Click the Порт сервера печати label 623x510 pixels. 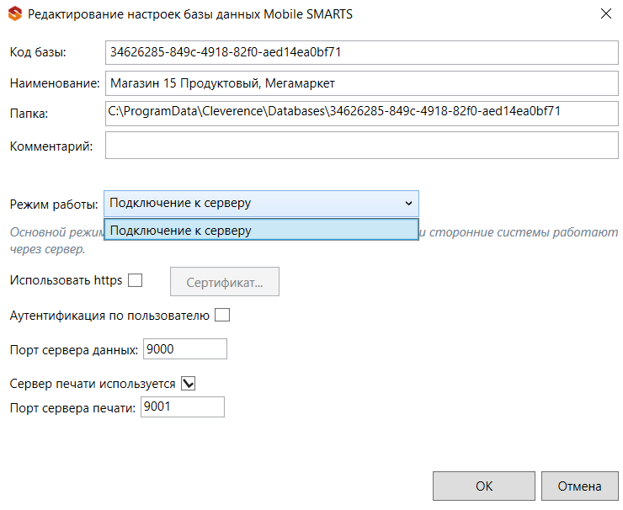72,408
